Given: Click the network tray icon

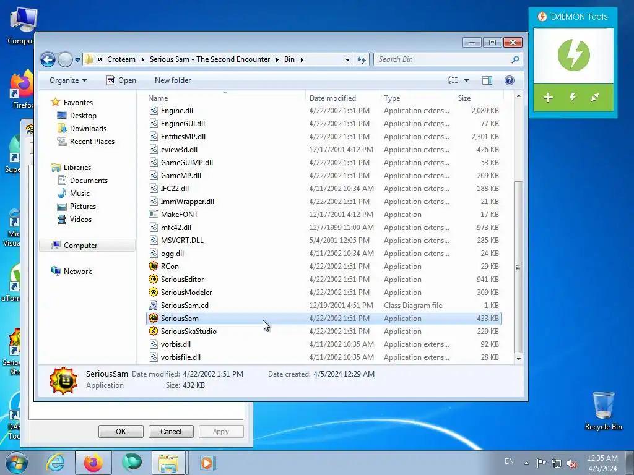Looking at the screenshot, I should click(557, 463).
